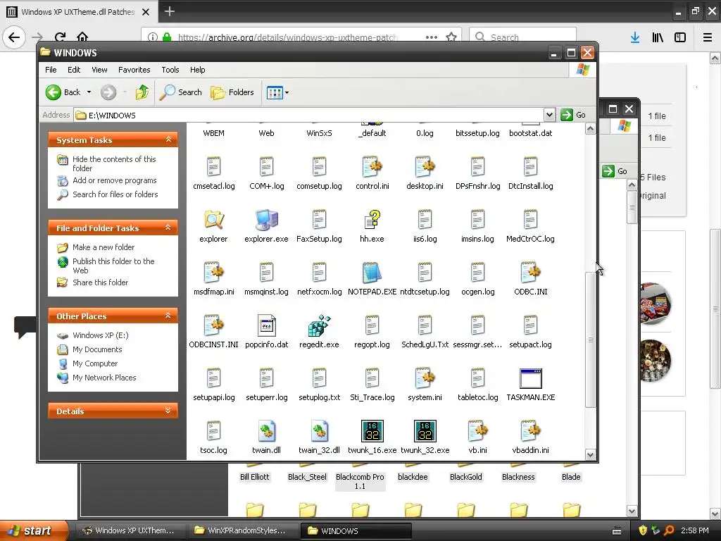Viewport: 721px width, 541px height.
Task: Open the explorer.exe file icon
Action: [x=266, y=220]
